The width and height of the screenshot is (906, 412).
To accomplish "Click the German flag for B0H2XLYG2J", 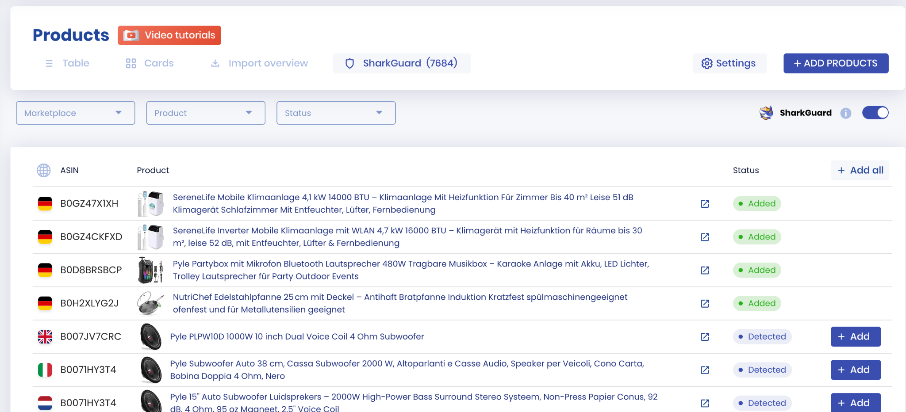I will pos(45,303).
